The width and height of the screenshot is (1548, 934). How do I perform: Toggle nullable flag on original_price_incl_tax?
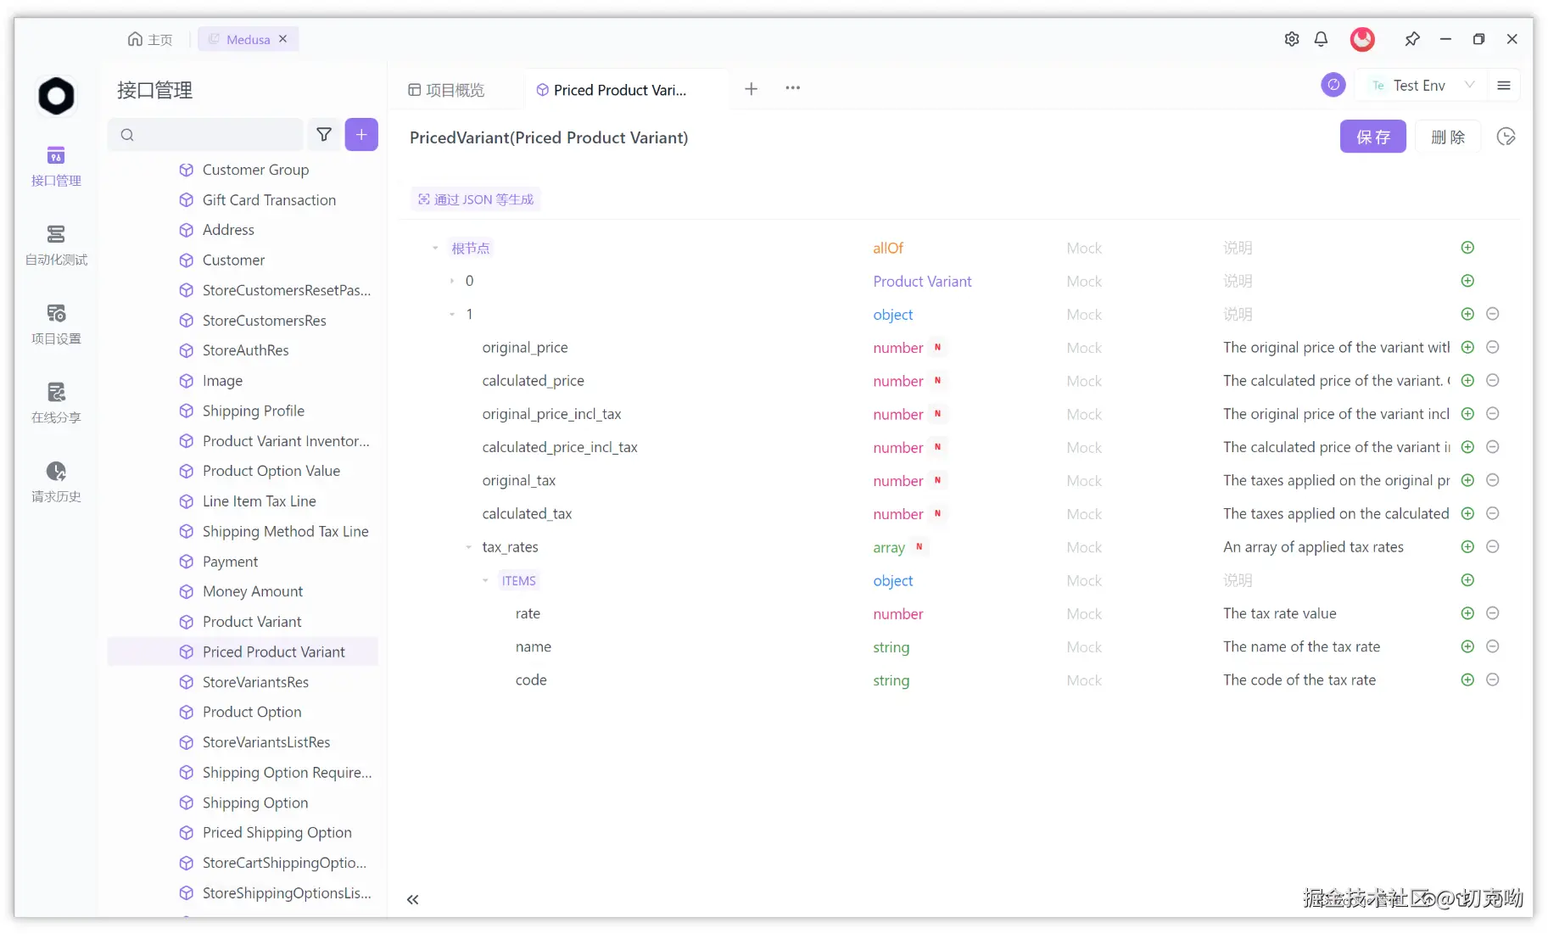point(937,414)
